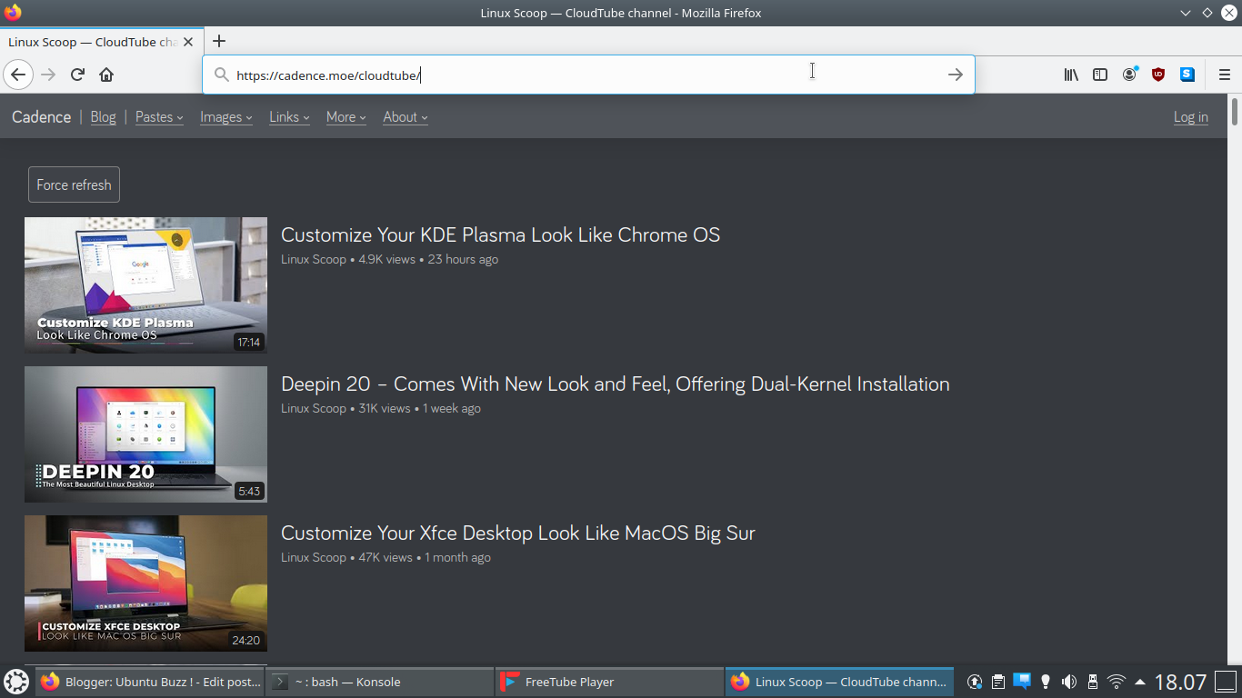Screen dimensions: 1242x698
Task: Expand the About dropdown menu
Action: click(406, 117)
